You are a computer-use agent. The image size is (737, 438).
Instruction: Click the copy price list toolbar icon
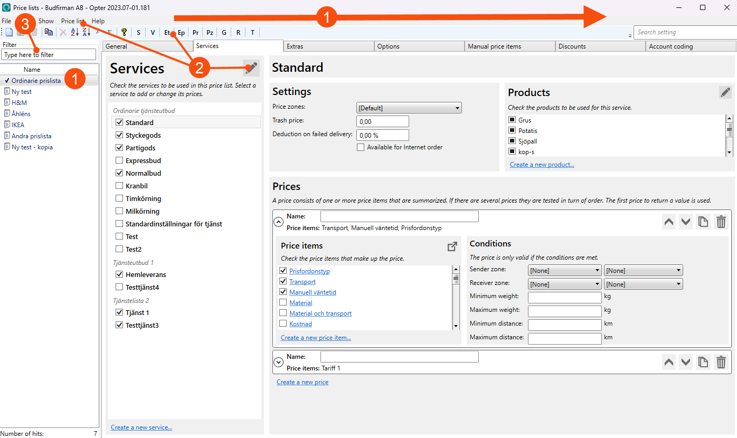(x=49, y=32)
